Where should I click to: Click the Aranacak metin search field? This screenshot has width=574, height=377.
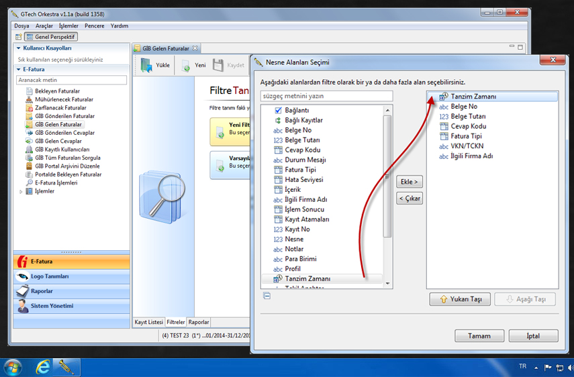(71, 80)
